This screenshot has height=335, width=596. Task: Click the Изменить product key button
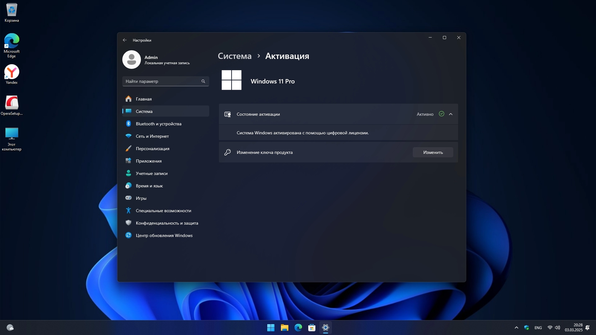(433, 152)
